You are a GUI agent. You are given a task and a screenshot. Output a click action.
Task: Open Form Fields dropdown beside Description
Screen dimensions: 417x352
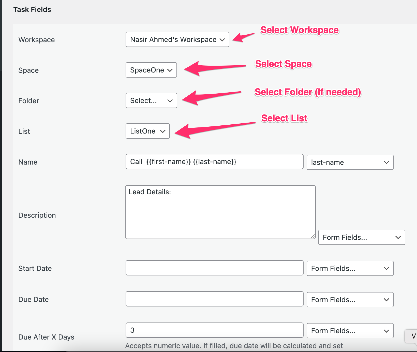pos(361,237)
